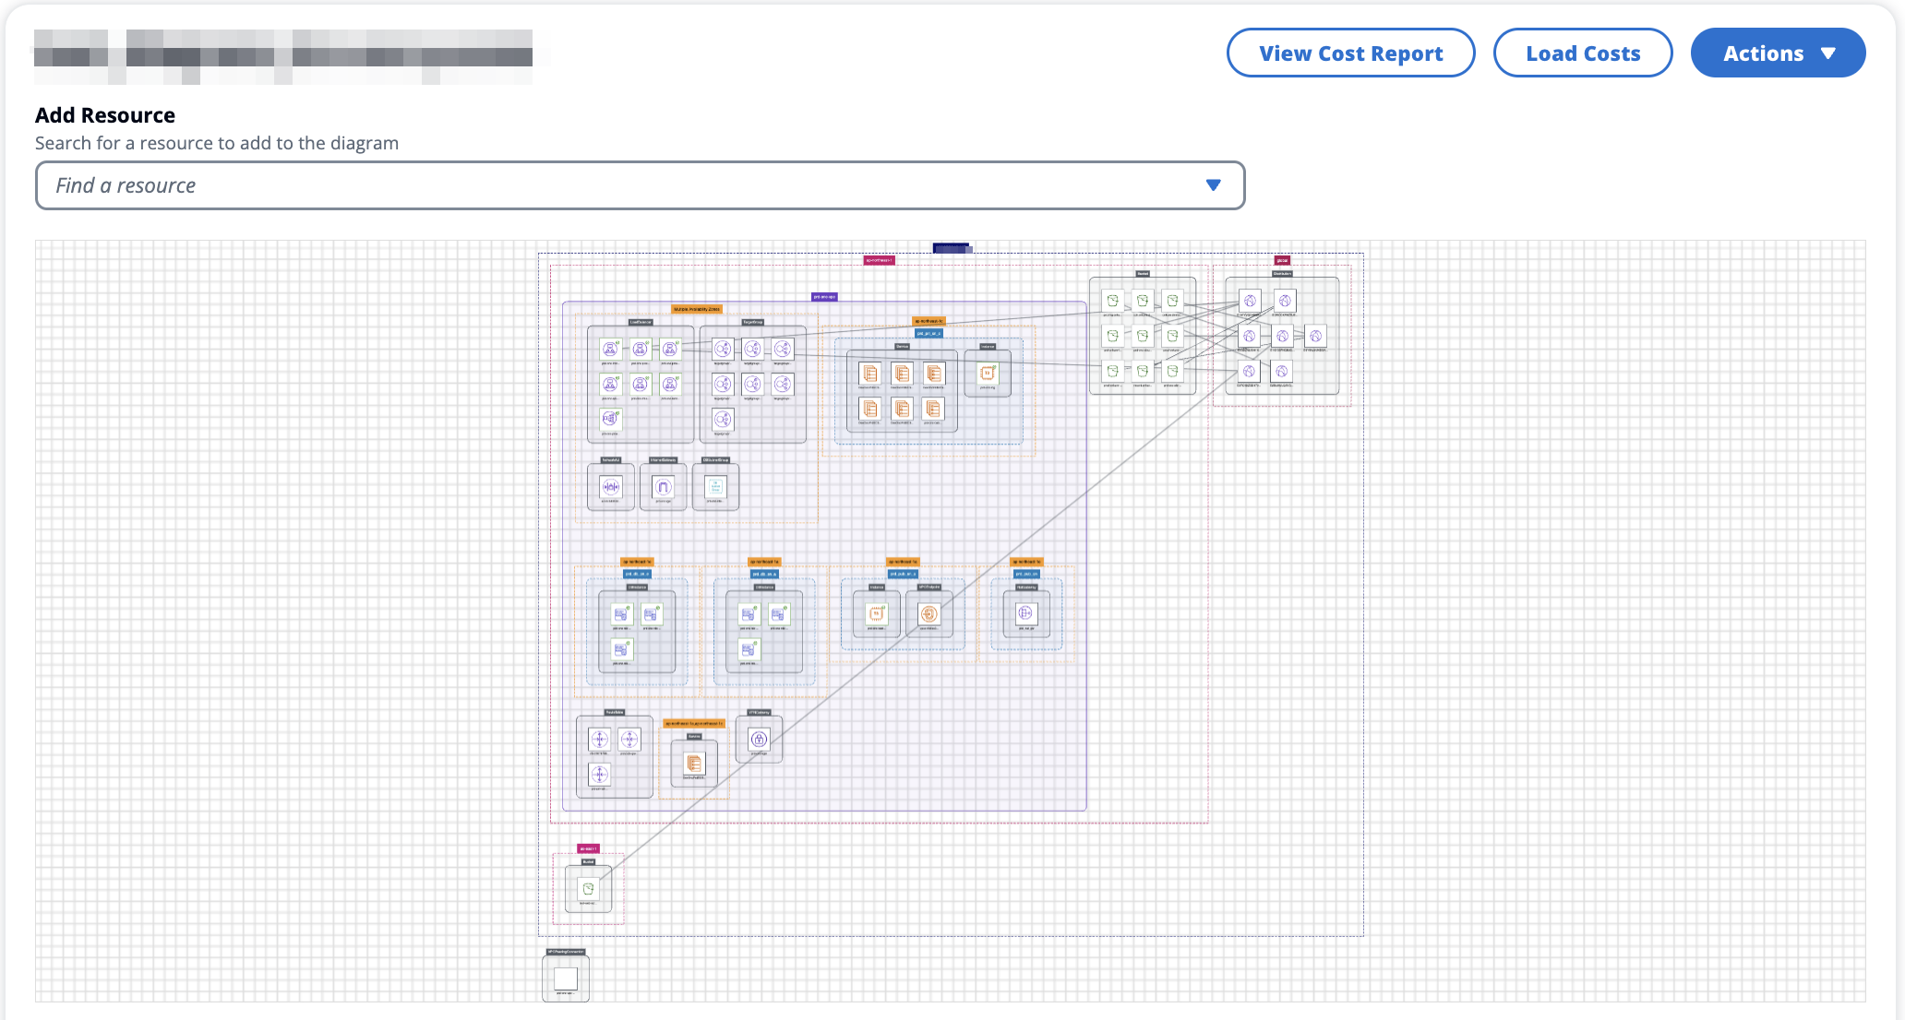Select the VPC Peering Connection blank node

click(x=566, y=978)
